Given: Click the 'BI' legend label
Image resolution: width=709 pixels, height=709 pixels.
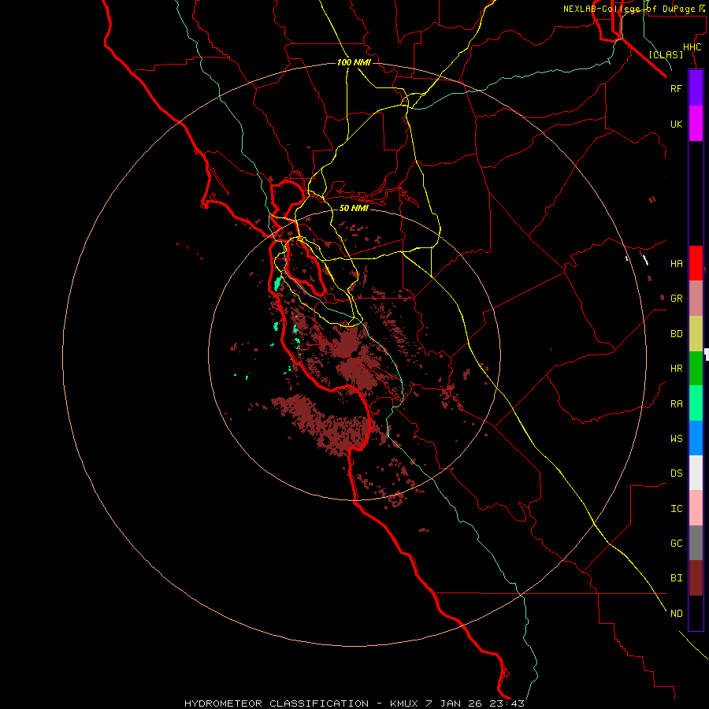Looking at the screenshot, I should coord(676,578).
